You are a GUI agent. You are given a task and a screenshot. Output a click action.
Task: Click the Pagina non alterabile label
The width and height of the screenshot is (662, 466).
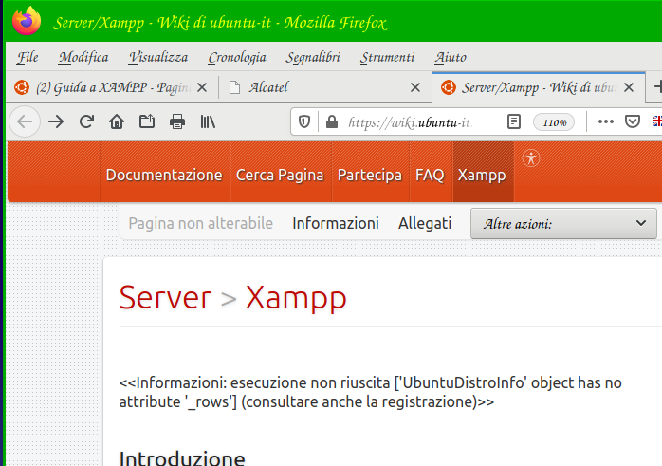click(200, 223)
